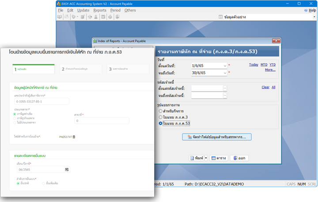Click the month/year field 06/2565
The width and height of the screenshot is (318, 202).
[x=43, y=170]
